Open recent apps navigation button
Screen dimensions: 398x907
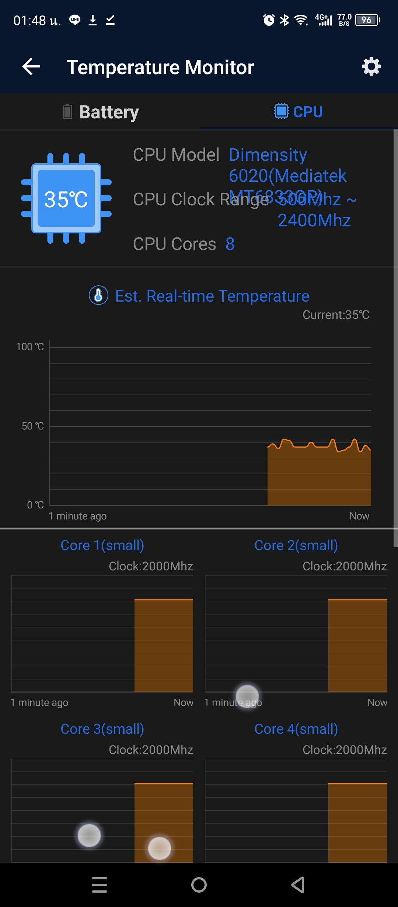coord(99,885)
